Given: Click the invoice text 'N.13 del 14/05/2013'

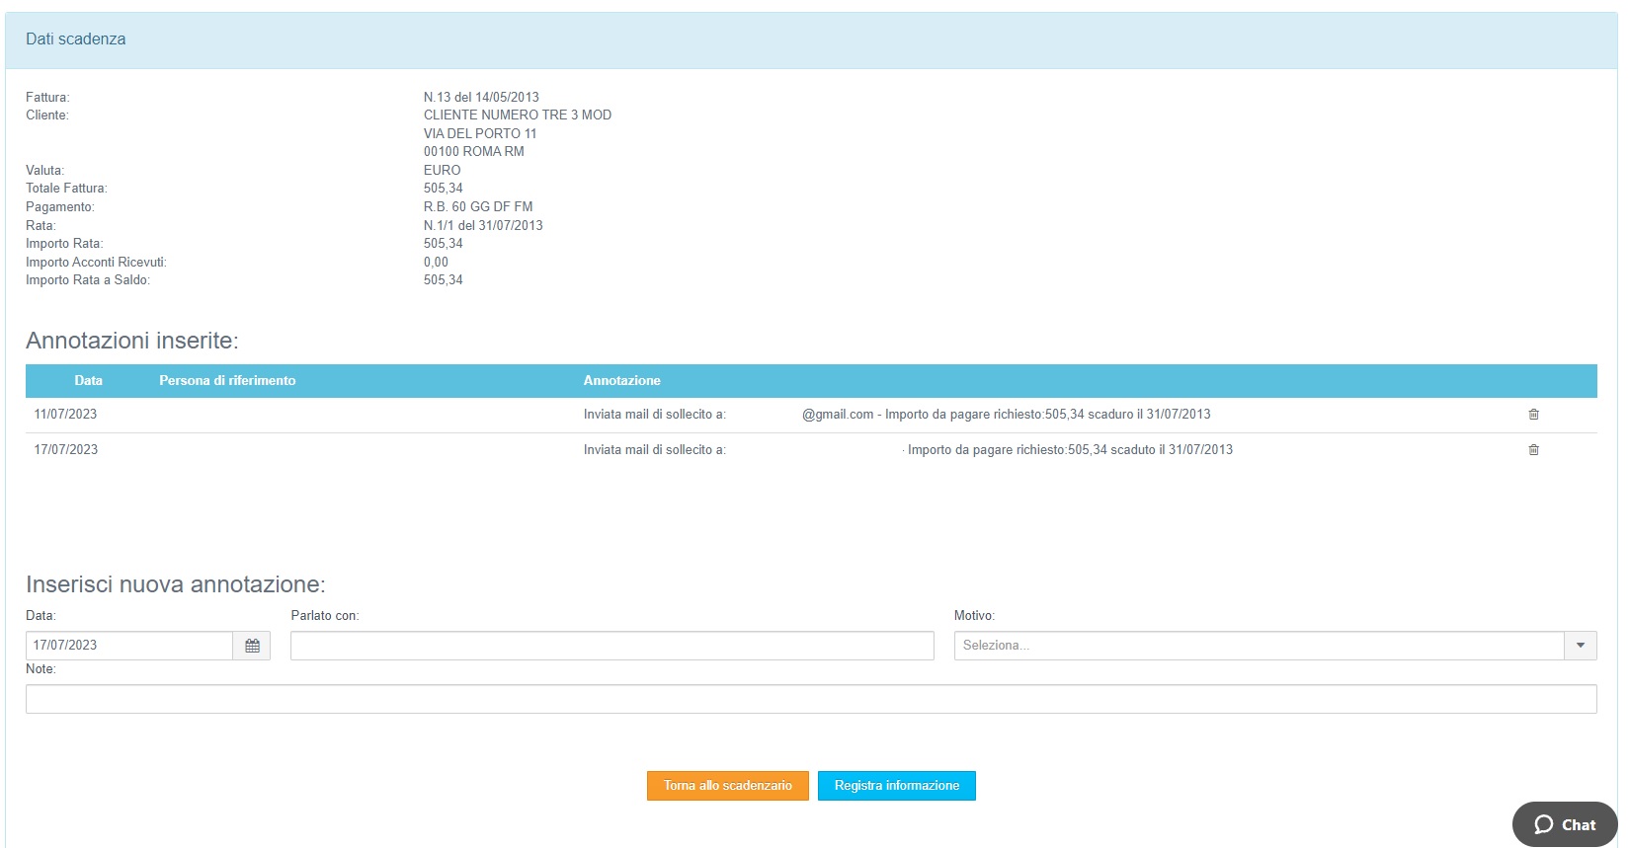Looking at the screenshot, I should tap(481, 98).
